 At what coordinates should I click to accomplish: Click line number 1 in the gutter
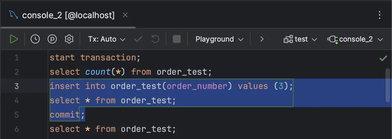[17, 58]
